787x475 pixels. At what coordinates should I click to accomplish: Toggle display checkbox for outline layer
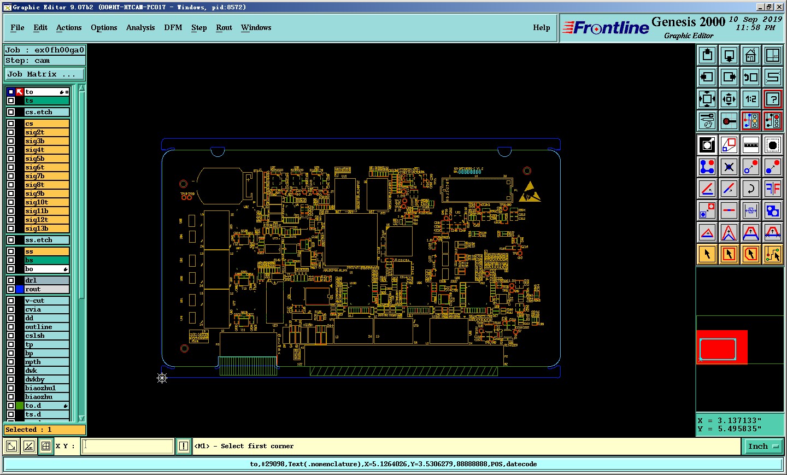click(x=11, y=327)
